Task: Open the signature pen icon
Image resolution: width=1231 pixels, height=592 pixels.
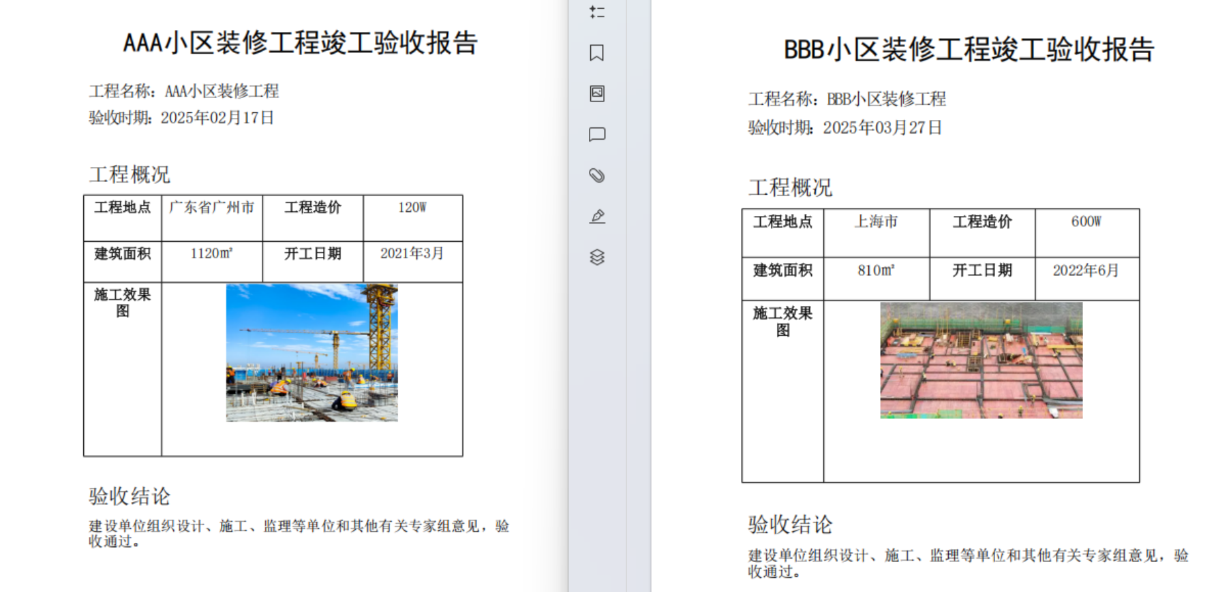Action: click(597, 217)
